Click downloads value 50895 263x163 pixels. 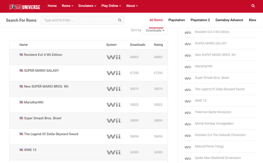(x=134, y=120)
